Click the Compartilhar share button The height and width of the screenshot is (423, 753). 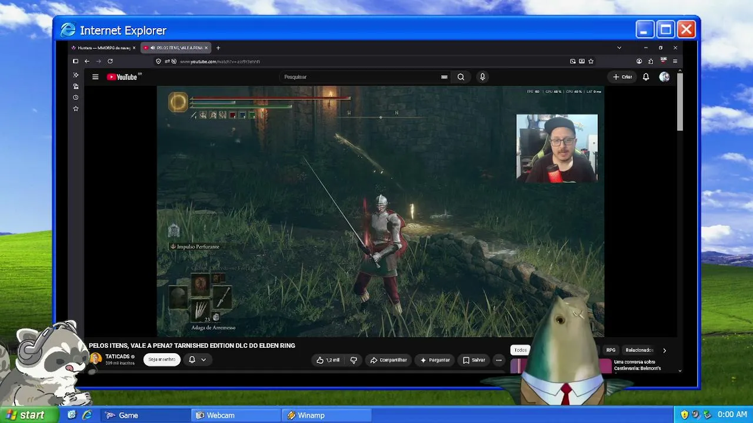tap(388, 360)
